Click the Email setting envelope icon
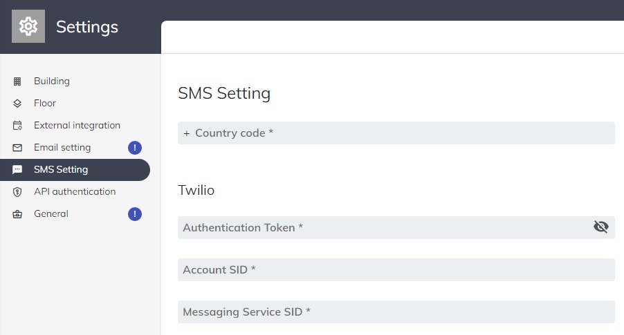Viewport: 624px width, 335px height. [18, 147]
